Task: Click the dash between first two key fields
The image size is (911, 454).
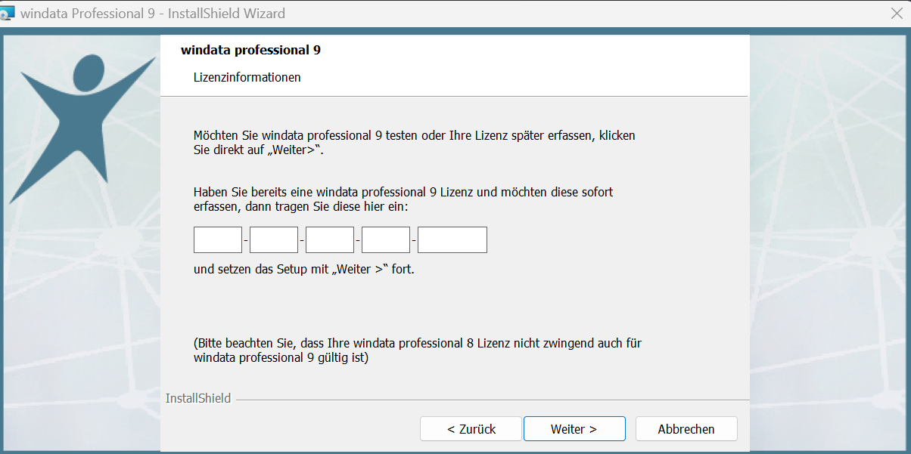Action: click(x=246, y=240)
